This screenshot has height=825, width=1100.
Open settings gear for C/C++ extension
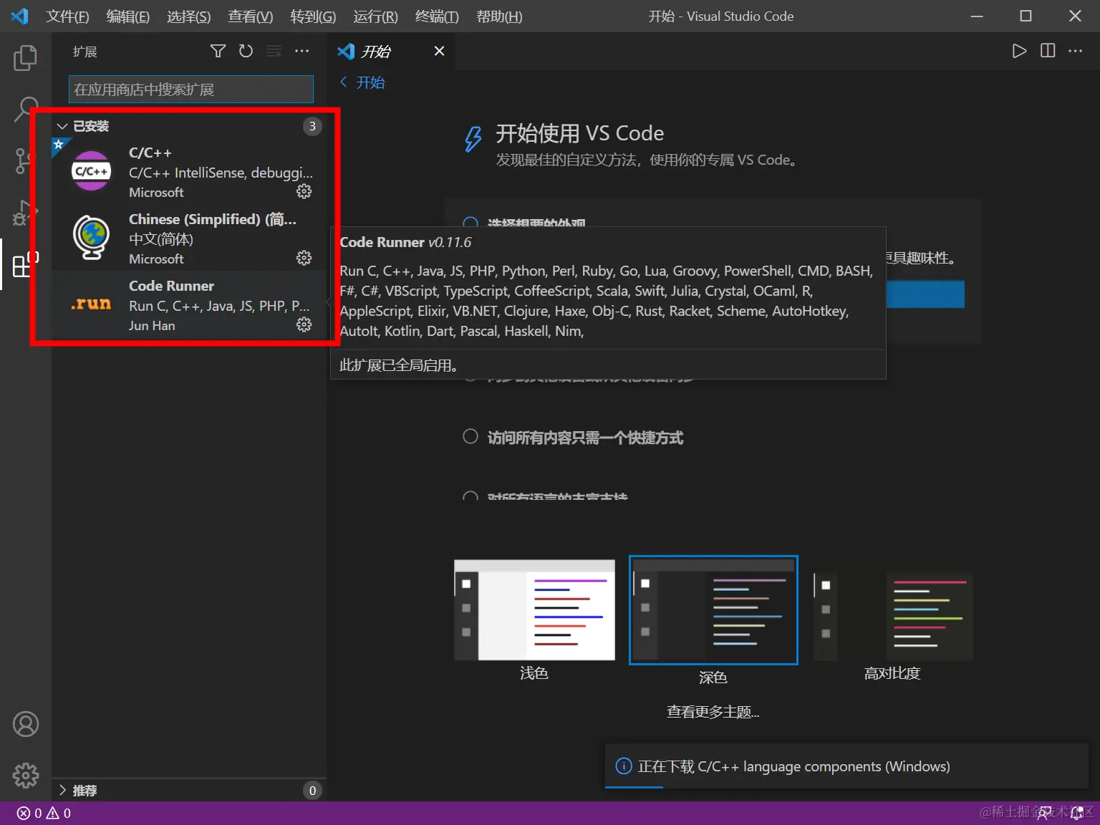(304, 191)
